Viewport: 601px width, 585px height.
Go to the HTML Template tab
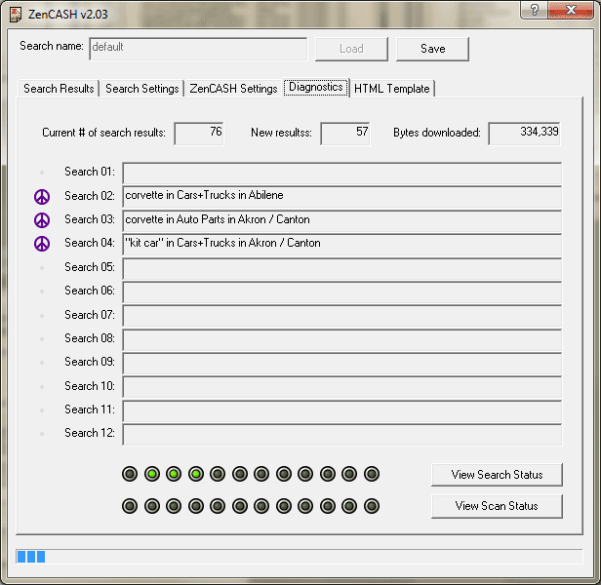pyautogui.click(x=391, y=89)
